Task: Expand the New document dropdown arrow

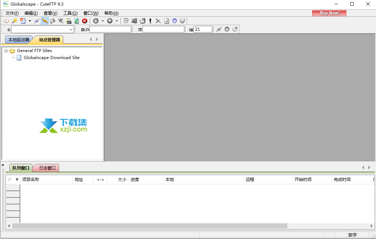Action: point(30,21)
